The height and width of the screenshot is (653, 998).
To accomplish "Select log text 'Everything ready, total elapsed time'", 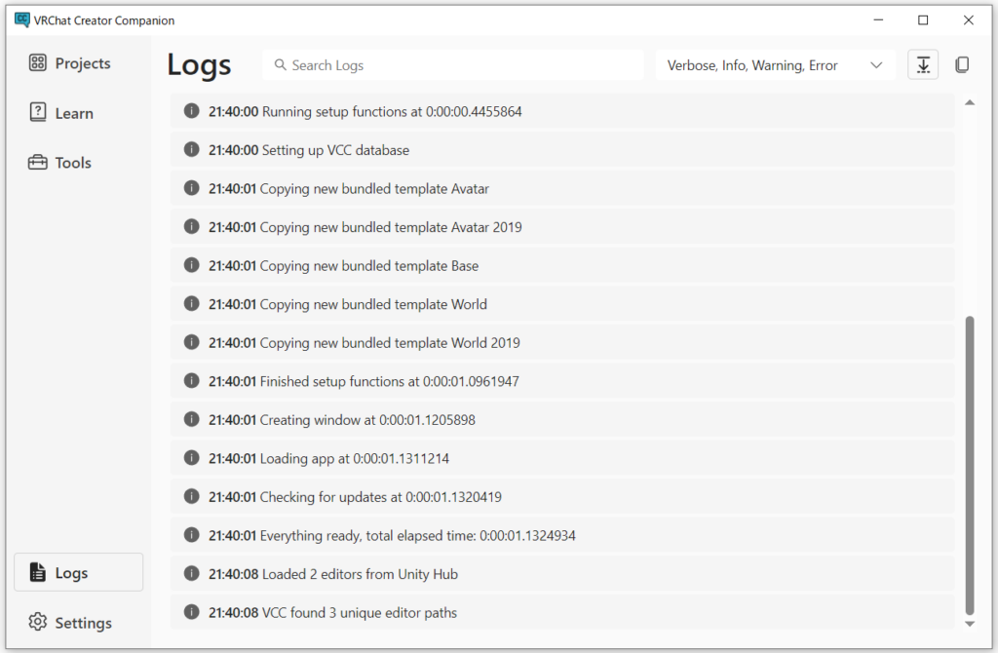I will (x=367, y=536).
